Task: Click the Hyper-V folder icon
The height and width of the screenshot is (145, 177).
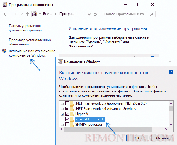Action: point(72,114)
